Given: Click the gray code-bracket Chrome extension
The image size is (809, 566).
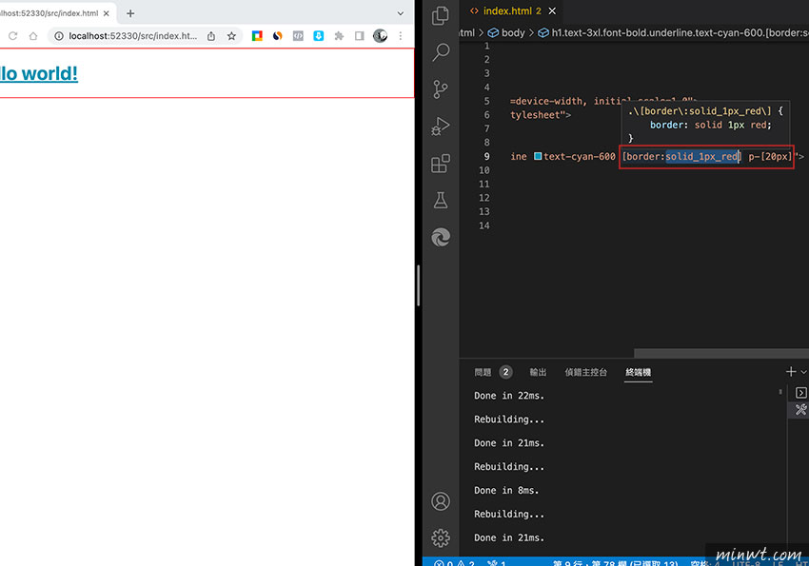Looking at the screenshot, I should 298,35.
